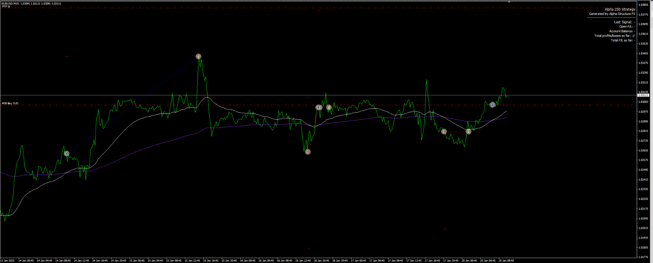Image resolution: width=653 pixels, height=263 pixels.
Task: Click the '15 Jan 12:45' time axis label
Action: (192, 261)
